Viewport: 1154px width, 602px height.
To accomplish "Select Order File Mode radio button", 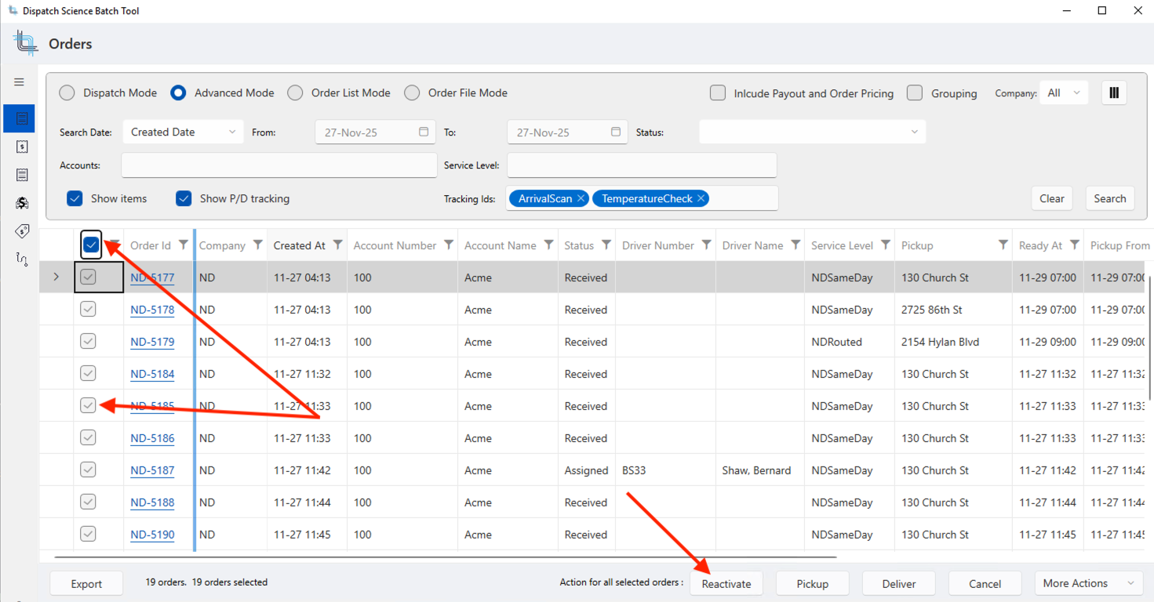I will pos(412,92).
